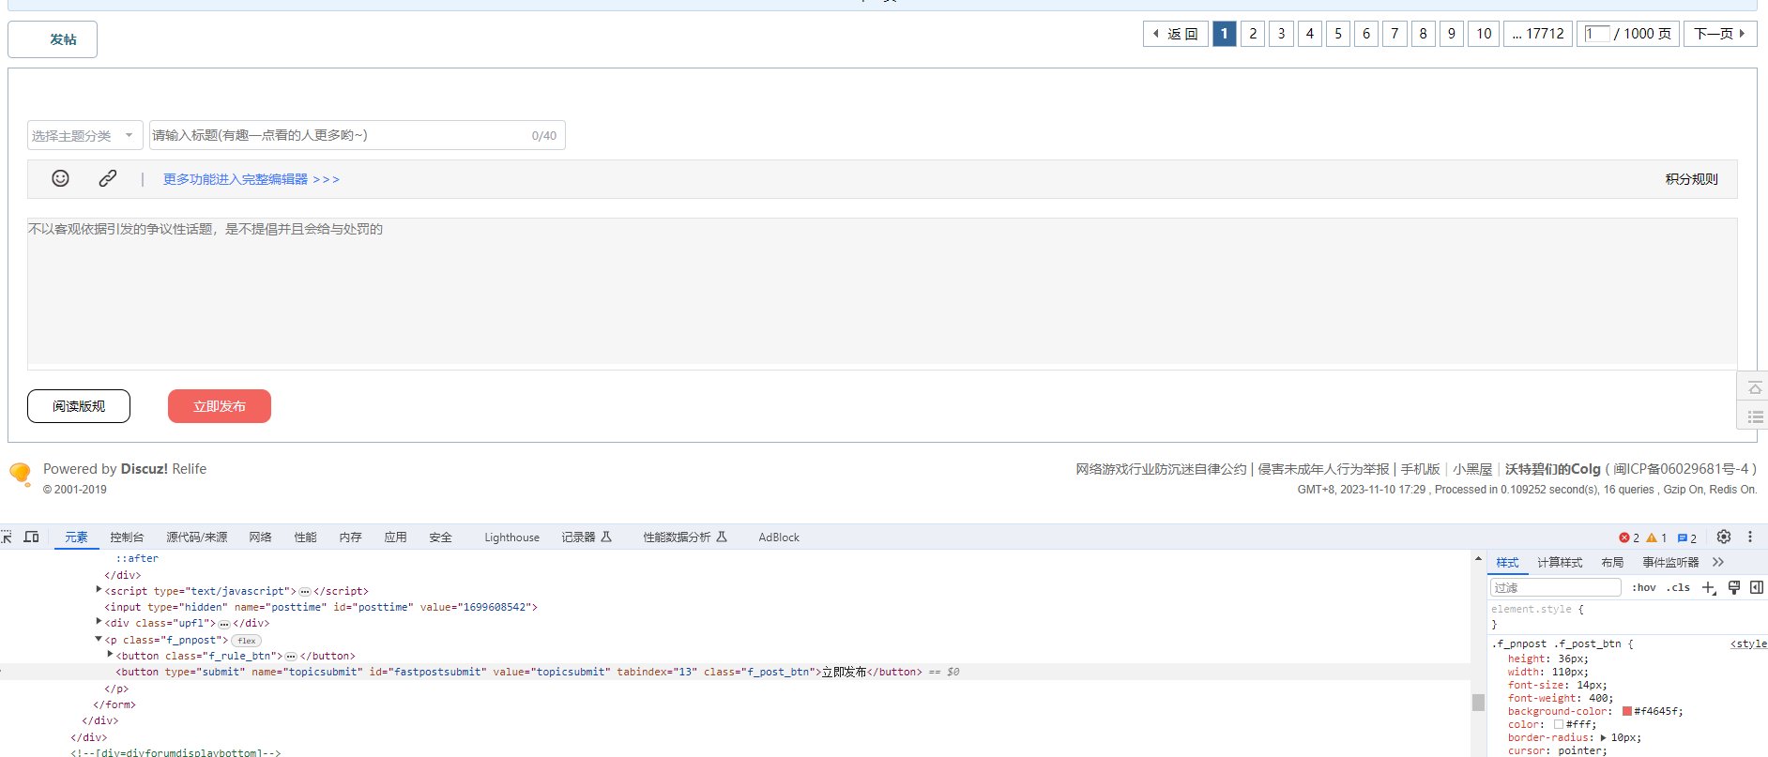Activate the DevTools element picker icon
1768x757 pixels.
tap(7, 537)
